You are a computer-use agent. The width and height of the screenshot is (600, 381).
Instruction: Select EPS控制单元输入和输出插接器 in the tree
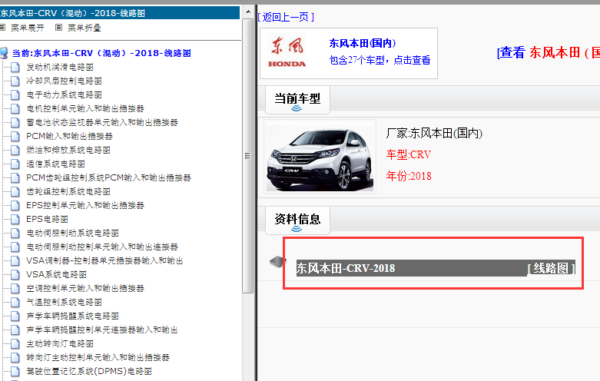point(85,205)
